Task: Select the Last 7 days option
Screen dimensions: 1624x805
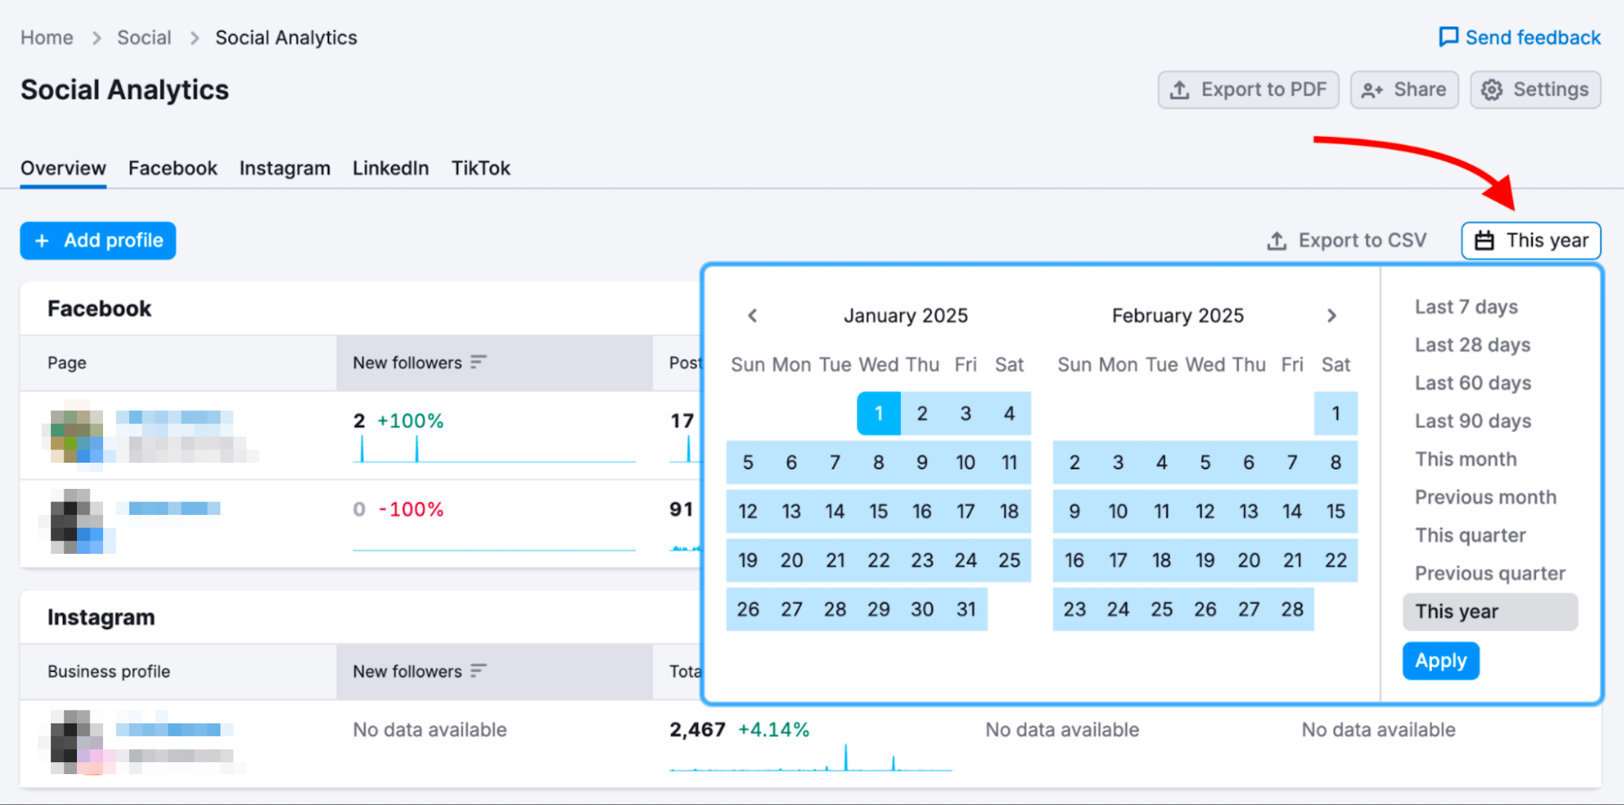Action: tap(1465, 307)
